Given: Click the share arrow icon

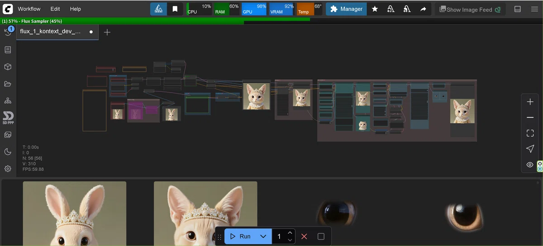Looking at the screenshot, I should [x=423, y=9].
